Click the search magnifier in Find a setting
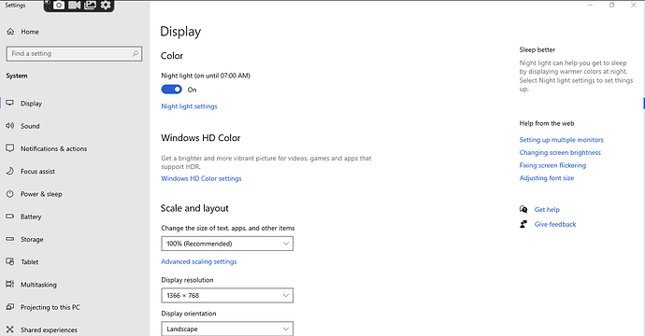645x336 pixels. point(135,54)
